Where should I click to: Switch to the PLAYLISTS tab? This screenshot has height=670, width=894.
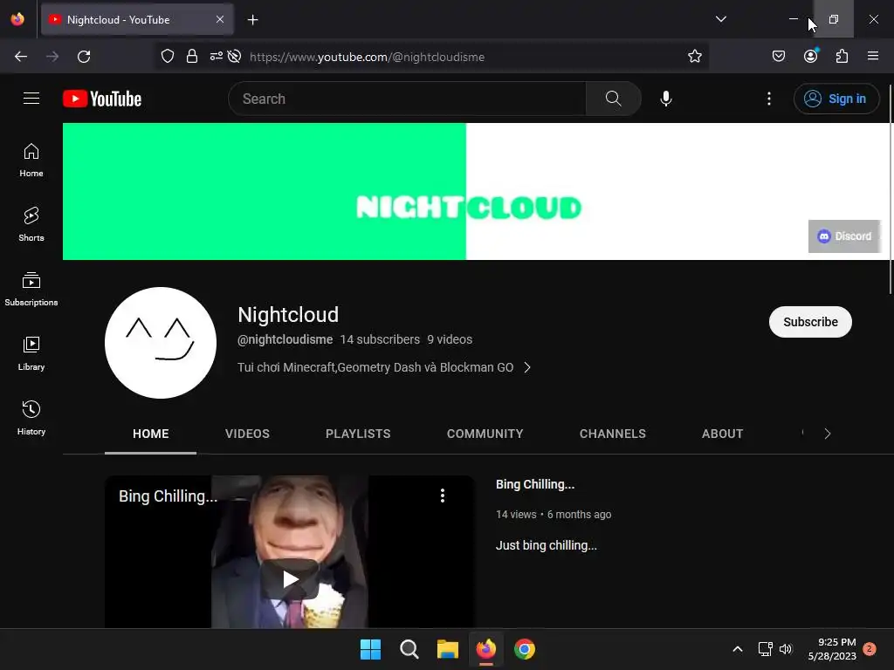tap(358, 434)
